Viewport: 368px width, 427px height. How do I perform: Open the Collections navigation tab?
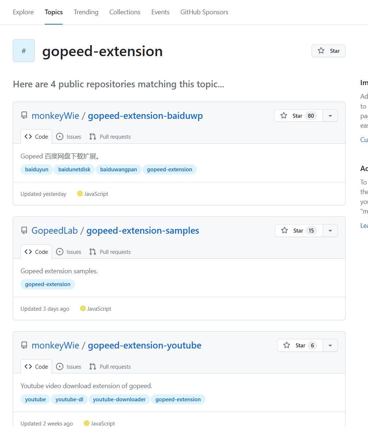125,12
